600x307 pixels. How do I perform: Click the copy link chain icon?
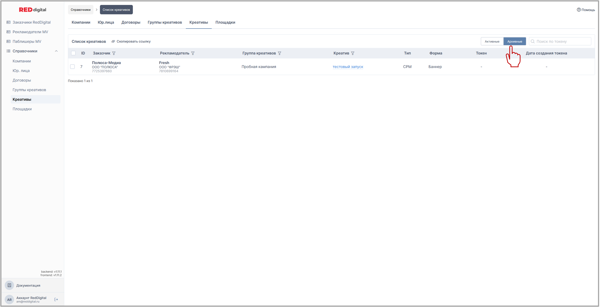[x=113, y=42]
